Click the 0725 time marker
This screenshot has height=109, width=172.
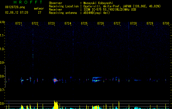click(x=84, y=23)
